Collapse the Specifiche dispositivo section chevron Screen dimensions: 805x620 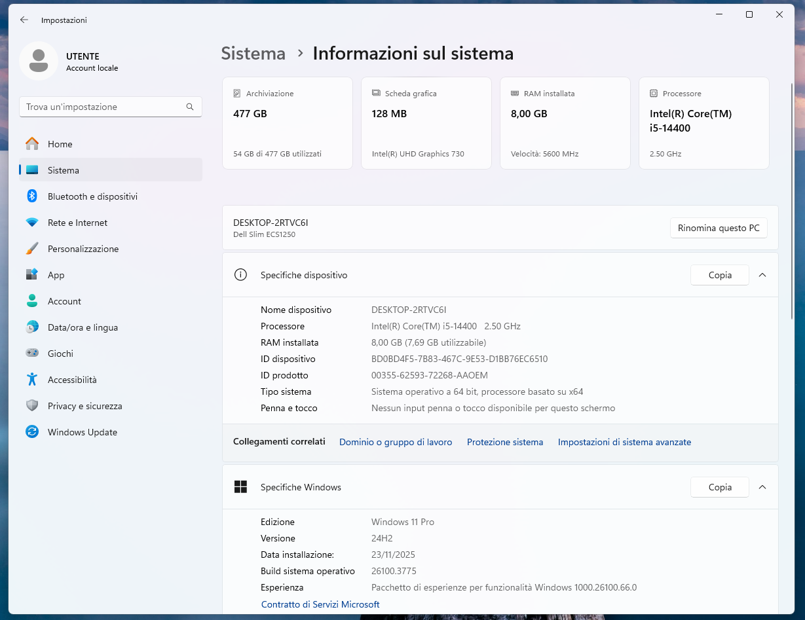coord(762,275)
